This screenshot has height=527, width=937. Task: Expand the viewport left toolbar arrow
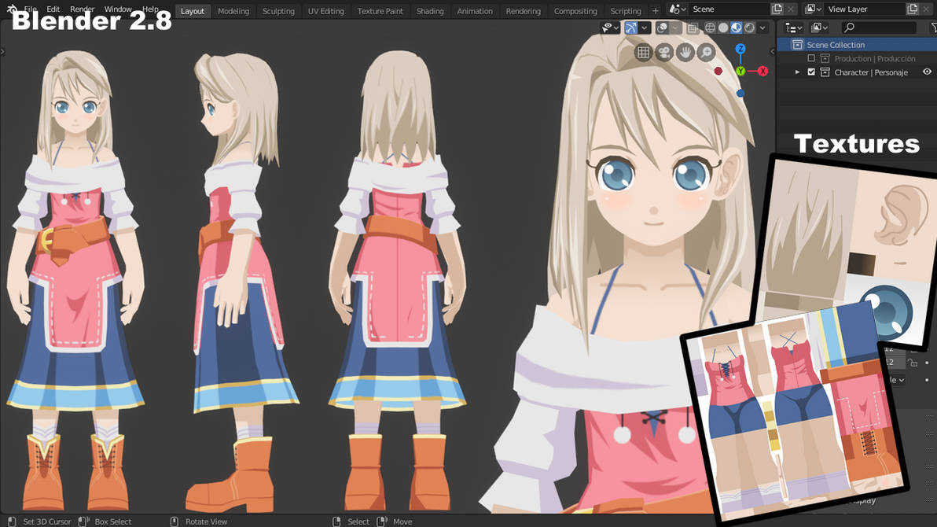(2, 51)
